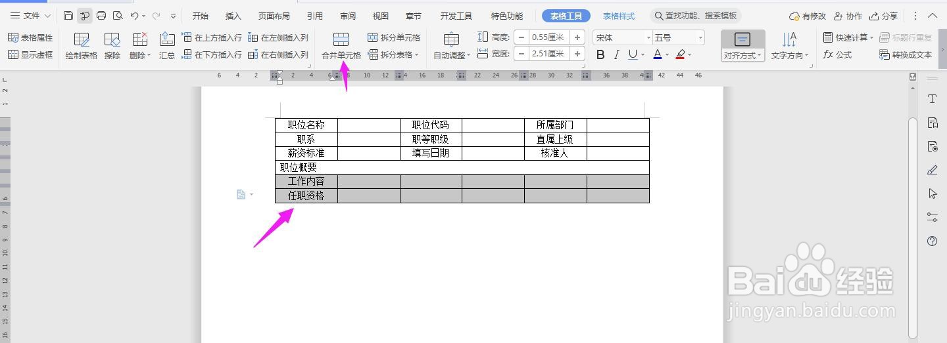Open 表格属性 table properties
Image resolution: width=947 pixels, height=343 pixels.
point(30,38)
